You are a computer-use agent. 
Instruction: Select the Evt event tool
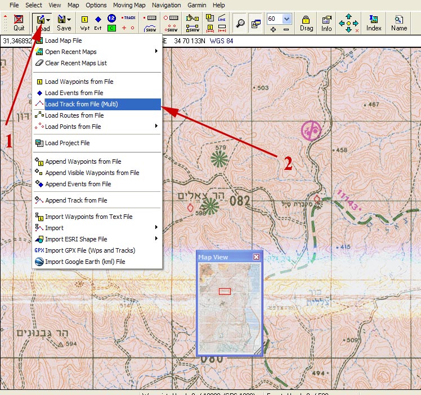[x=98, y=23]
